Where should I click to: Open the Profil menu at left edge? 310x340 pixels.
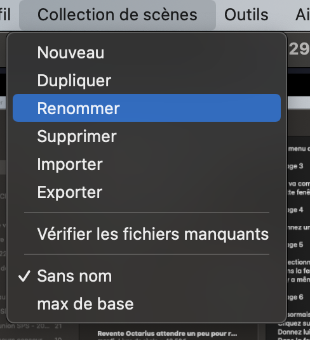[5, 15]
